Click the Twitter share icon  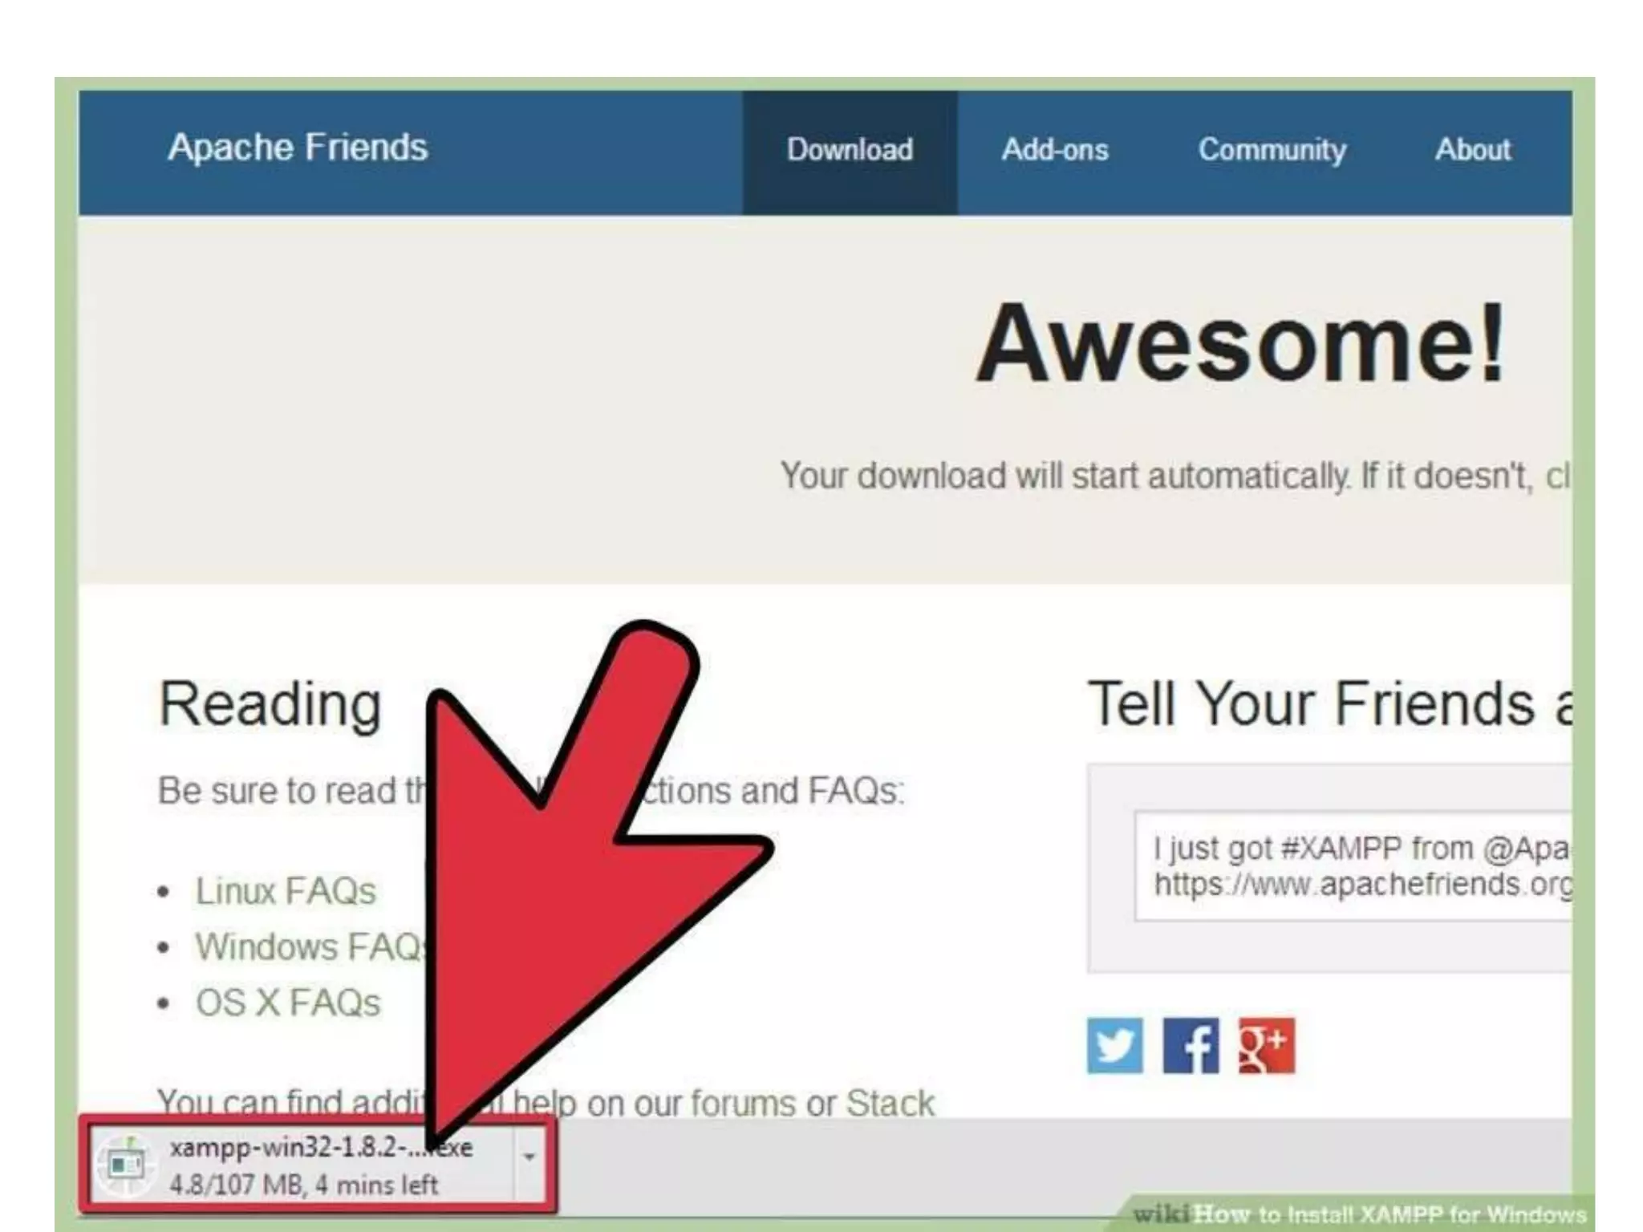tap(1114, 1046)
